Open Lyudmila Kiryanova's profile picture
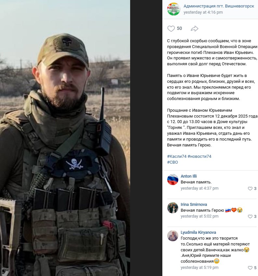Screen dimensions: 258x276 (173, 236)
